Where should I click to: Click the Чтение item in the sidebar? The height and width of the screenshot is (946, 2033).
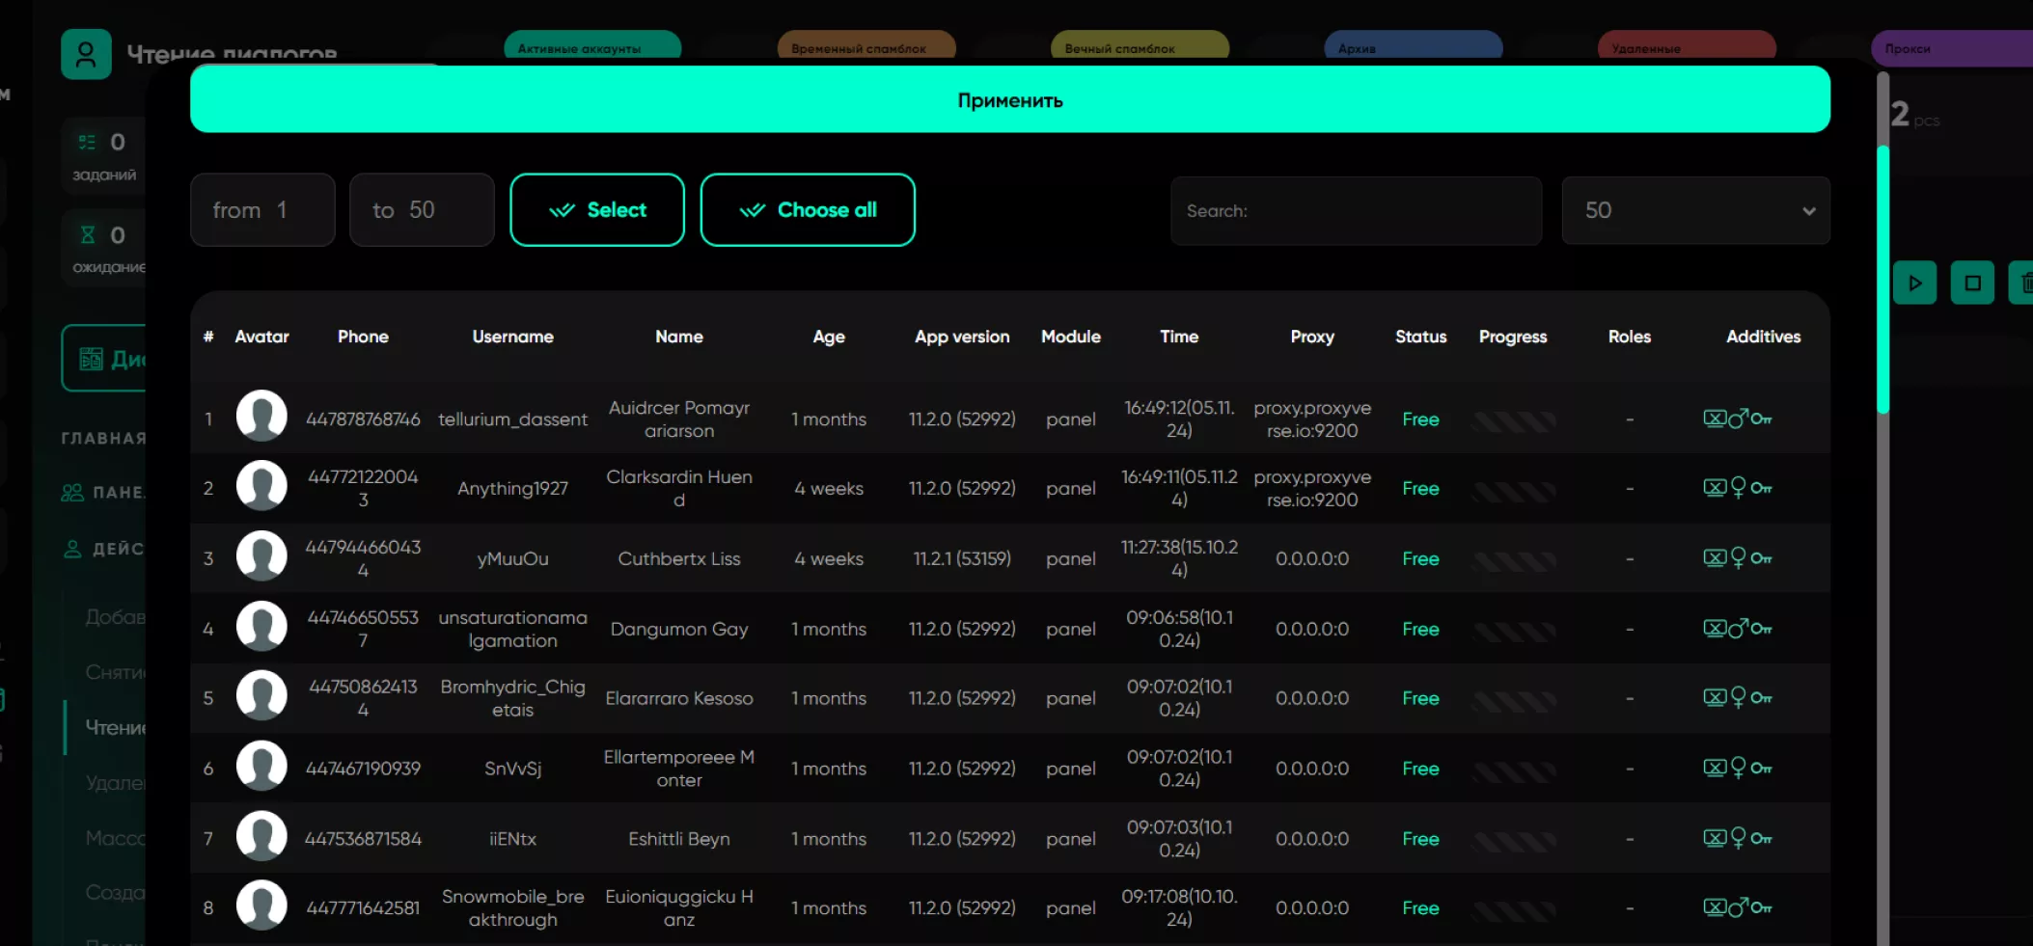point(115,727)
